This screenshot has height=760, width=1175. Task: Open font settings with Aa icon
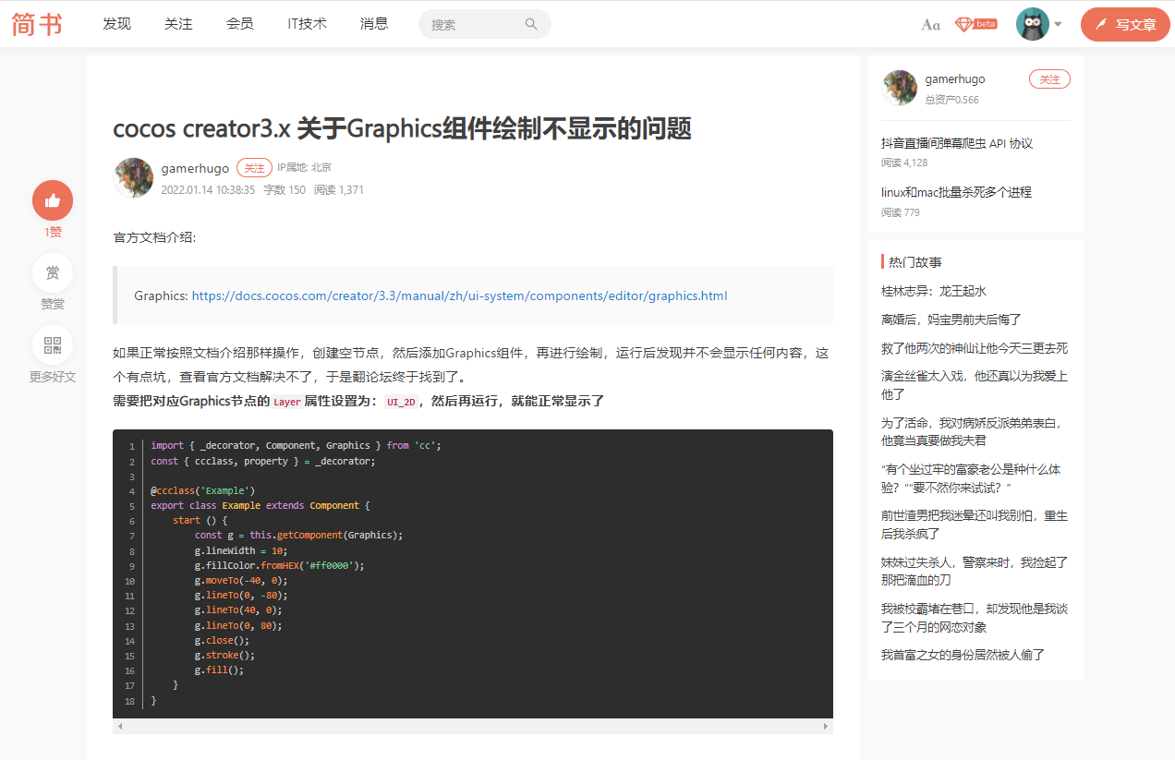click(x=930, y=24)
